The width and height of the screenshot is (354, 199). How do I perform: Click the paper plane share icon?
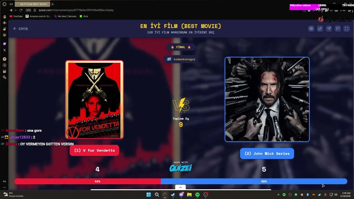(x=329, y=29)
